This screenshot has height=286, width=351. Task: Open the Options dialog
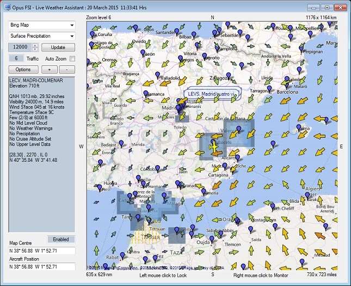pos(23,70)
